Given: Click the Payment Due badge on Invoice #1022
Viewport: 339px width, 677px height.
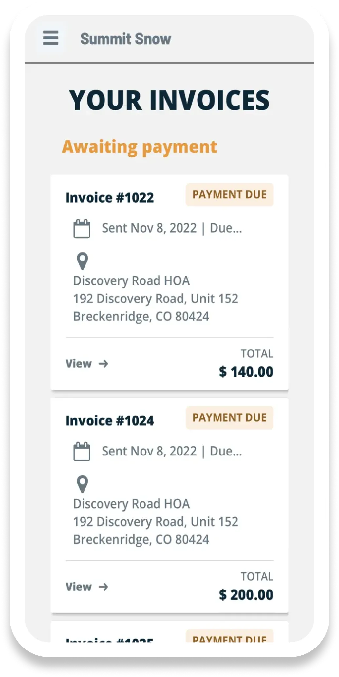Looking at the screenshot, I should pos(229,195).
